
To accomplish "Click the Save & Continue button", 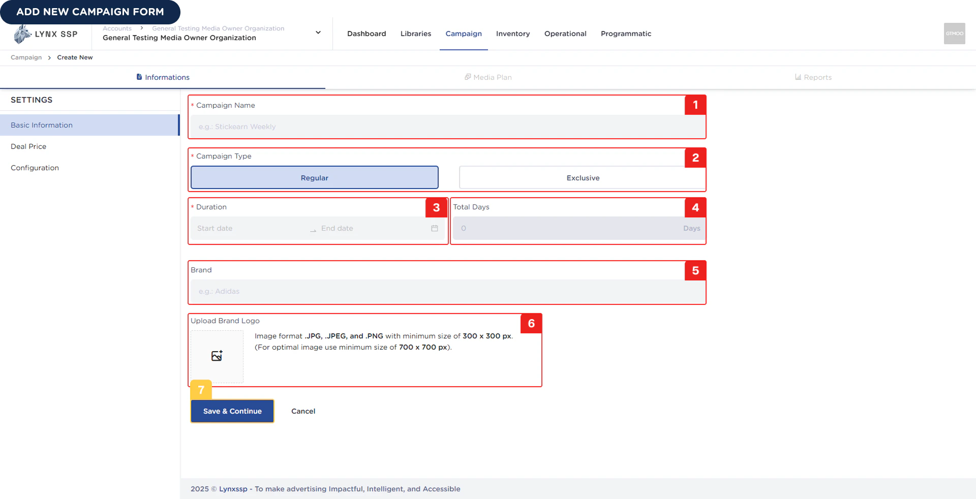I will (231, 411).
